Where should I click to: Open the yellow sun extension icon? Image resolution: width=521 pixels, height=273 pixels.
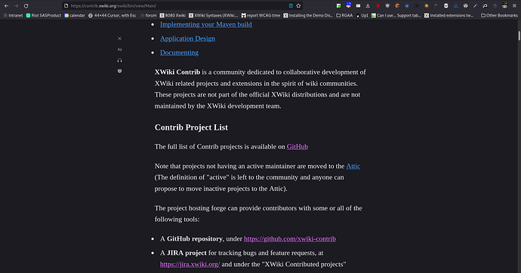tap(427, 5)
